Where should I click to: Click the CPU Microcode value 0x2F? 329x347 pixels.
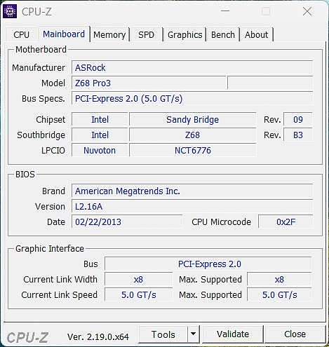(x=286, y=222)
